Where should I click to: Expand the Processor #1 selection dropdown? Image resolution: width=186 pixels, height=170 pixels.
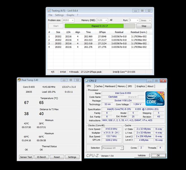point(122,148)
